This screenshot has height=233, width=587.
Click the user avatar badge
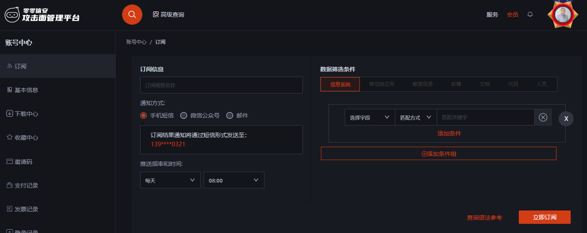pos(563,15)
